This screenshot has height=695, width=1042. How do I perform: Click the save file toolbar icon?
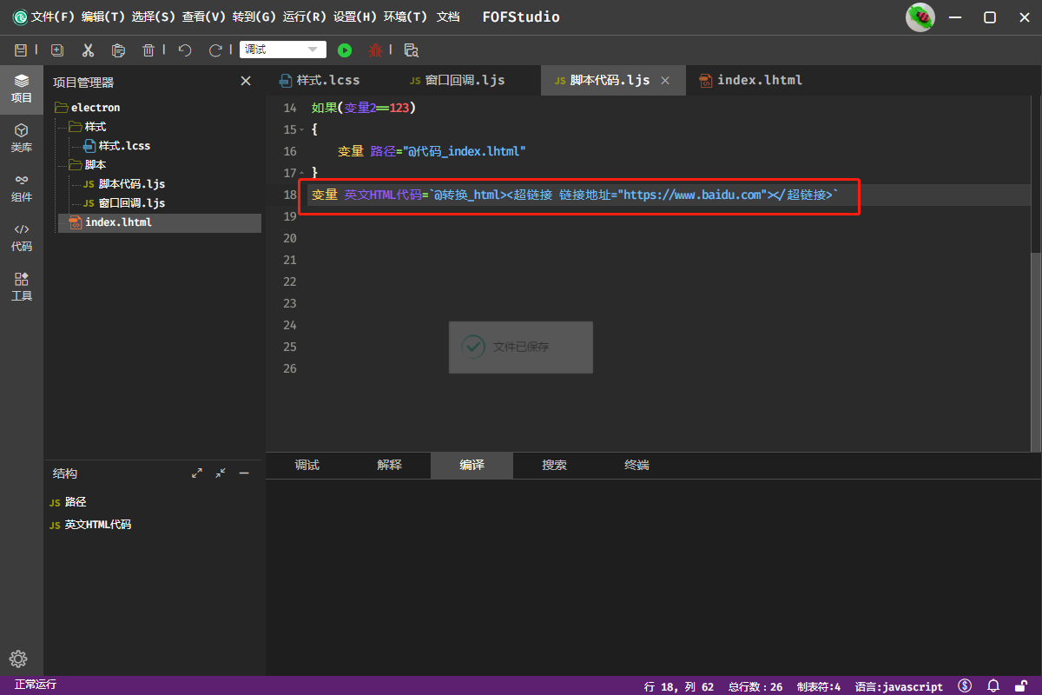coord(21,50)
